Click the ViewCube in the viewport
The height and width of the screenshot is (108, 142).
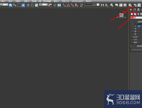(121, 15)
